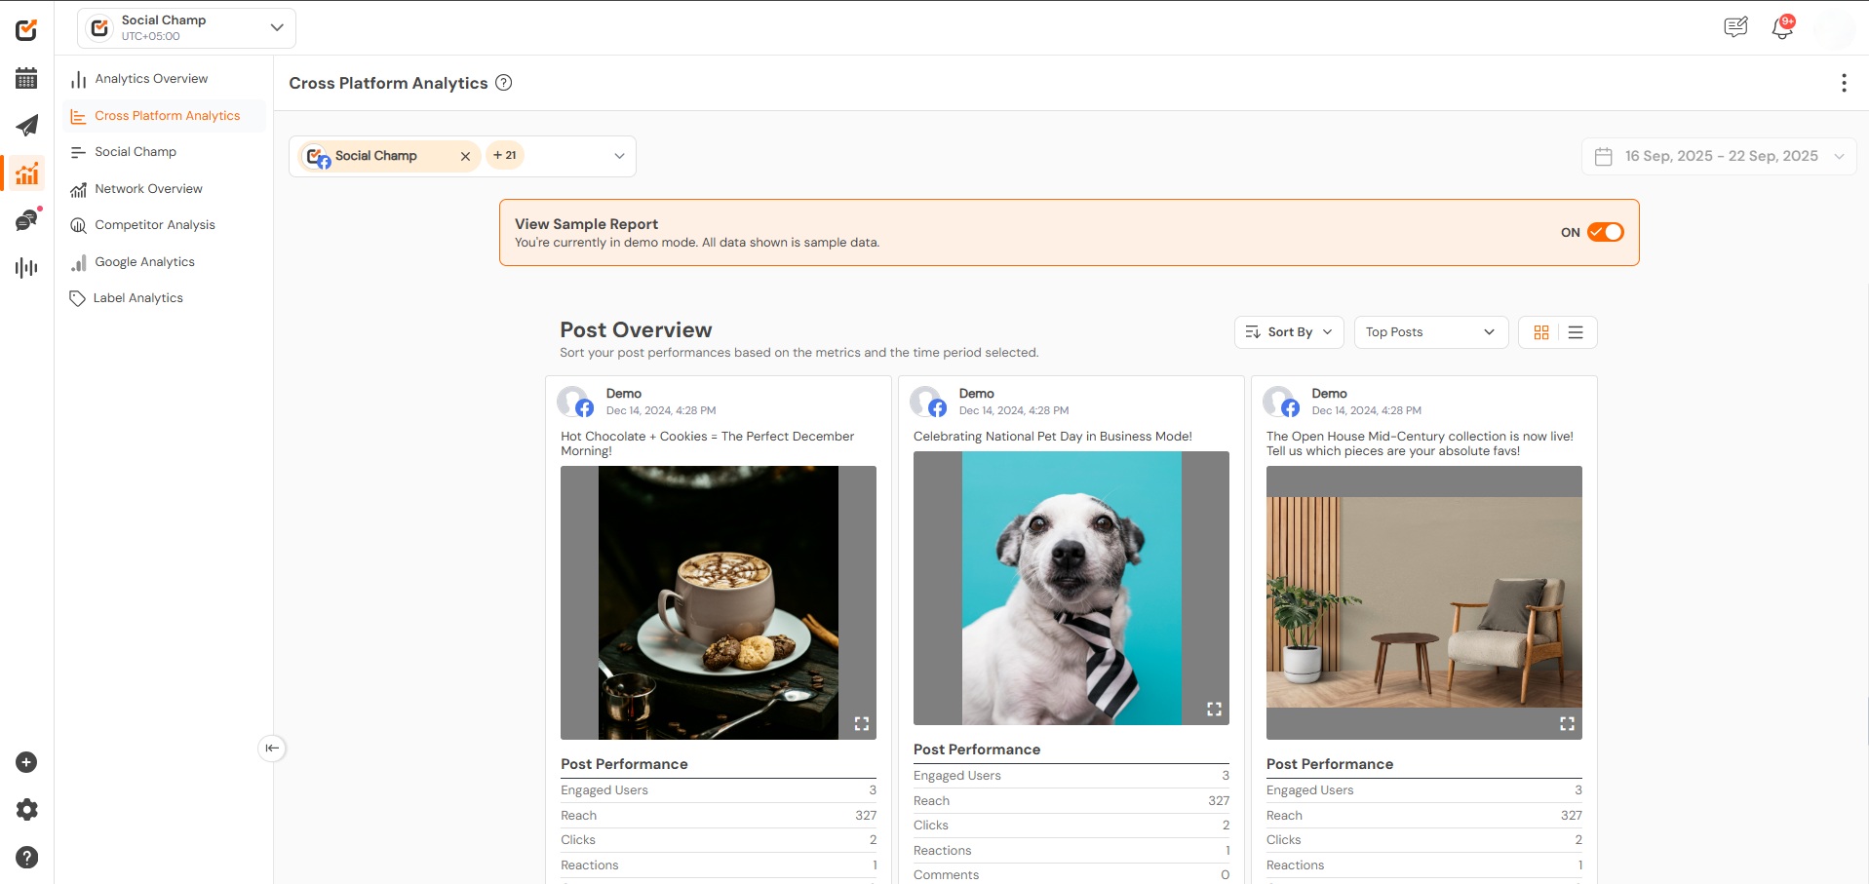Select Cross Platform Analytics menu item
This screenshot has width=1869, height=884.
pos(164,116)
